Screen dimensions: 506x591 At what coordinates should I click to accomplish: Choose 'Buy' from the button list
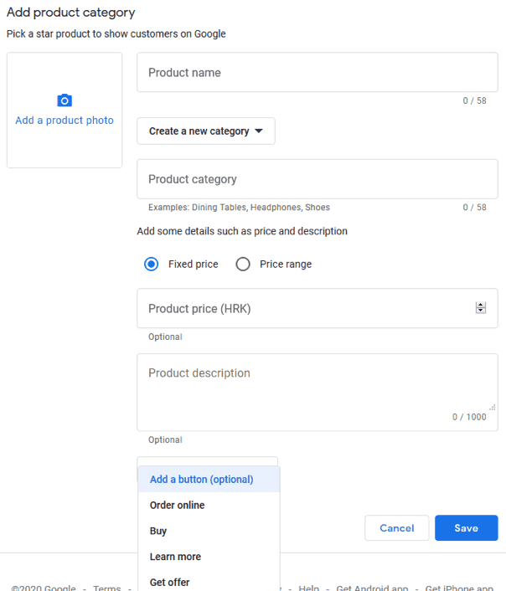click(158, 531)
